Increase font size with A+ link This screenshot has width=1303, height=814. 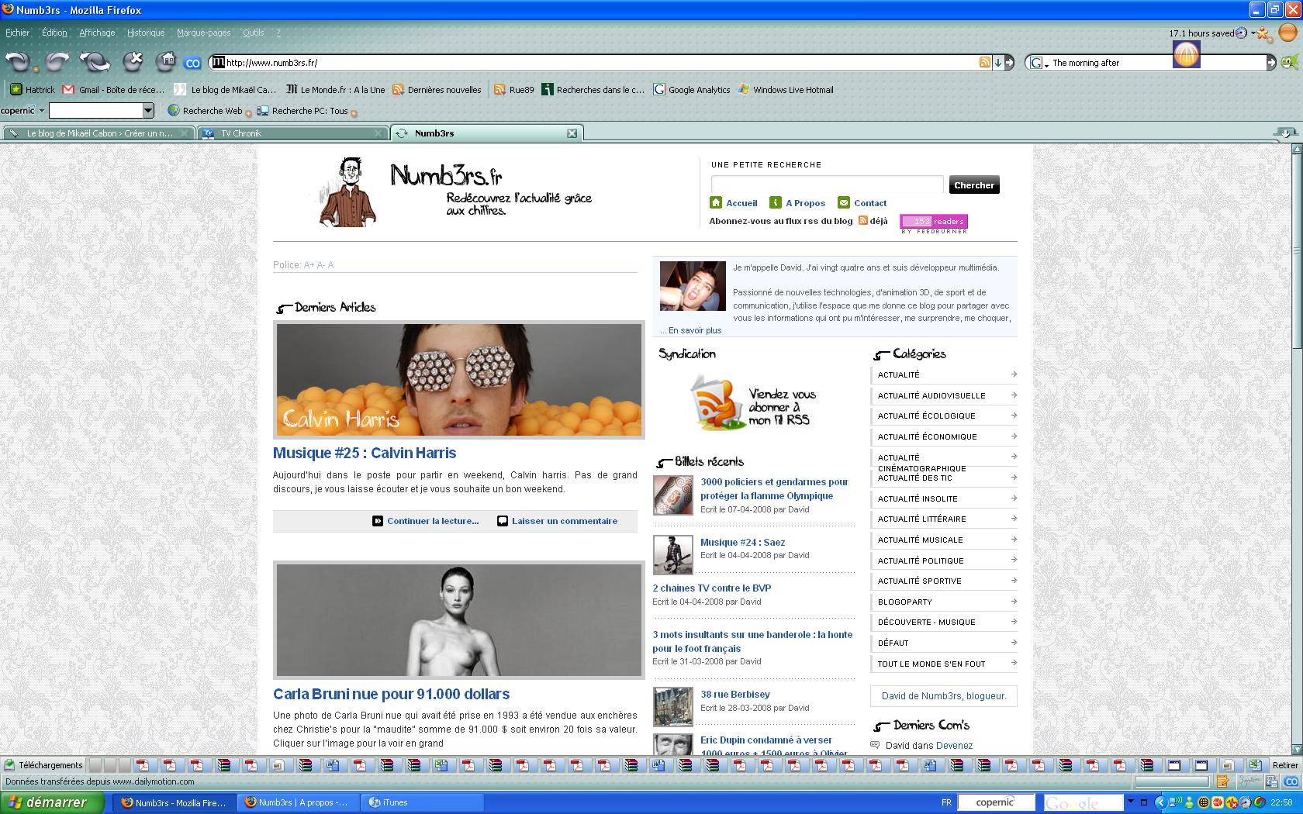[x=309, y=265]
